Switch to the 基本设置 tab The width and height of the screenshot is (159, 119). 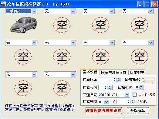(x=90, y=72)
